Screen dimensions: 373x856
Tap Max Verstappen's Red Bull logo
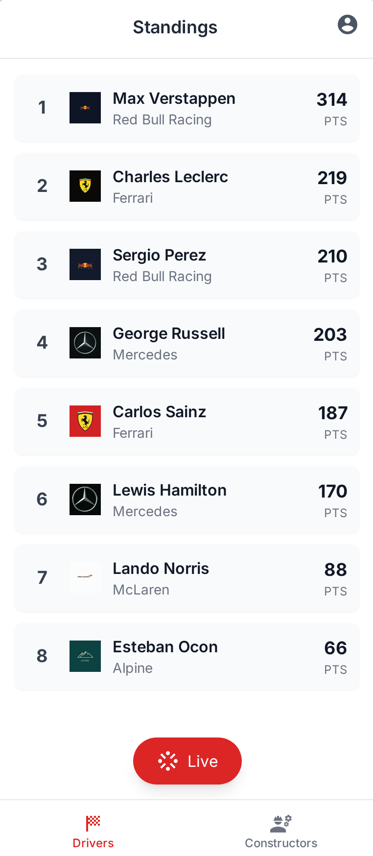85,108
